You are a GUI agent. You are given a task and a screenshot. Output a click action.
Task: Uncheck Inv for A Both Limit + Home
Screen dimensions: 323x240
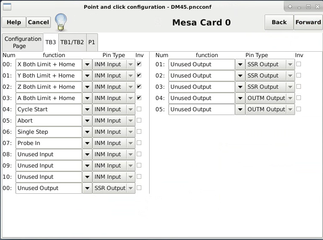[139, 98]
